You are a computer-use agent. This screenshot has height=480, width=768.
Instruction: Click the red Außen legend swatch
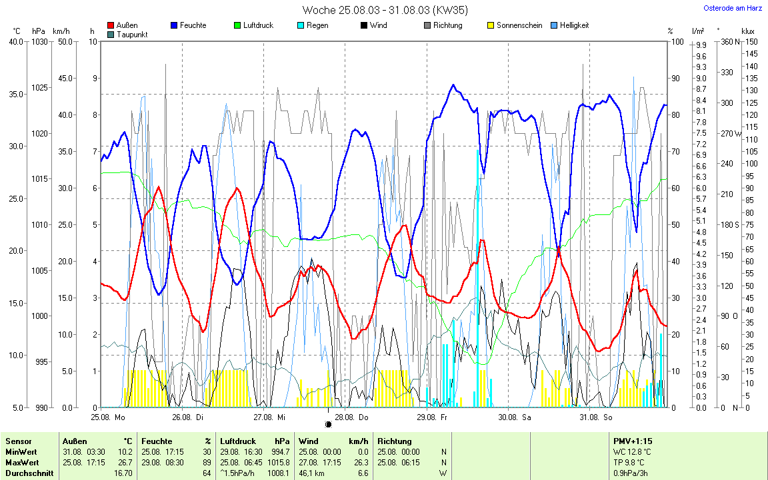111,26
